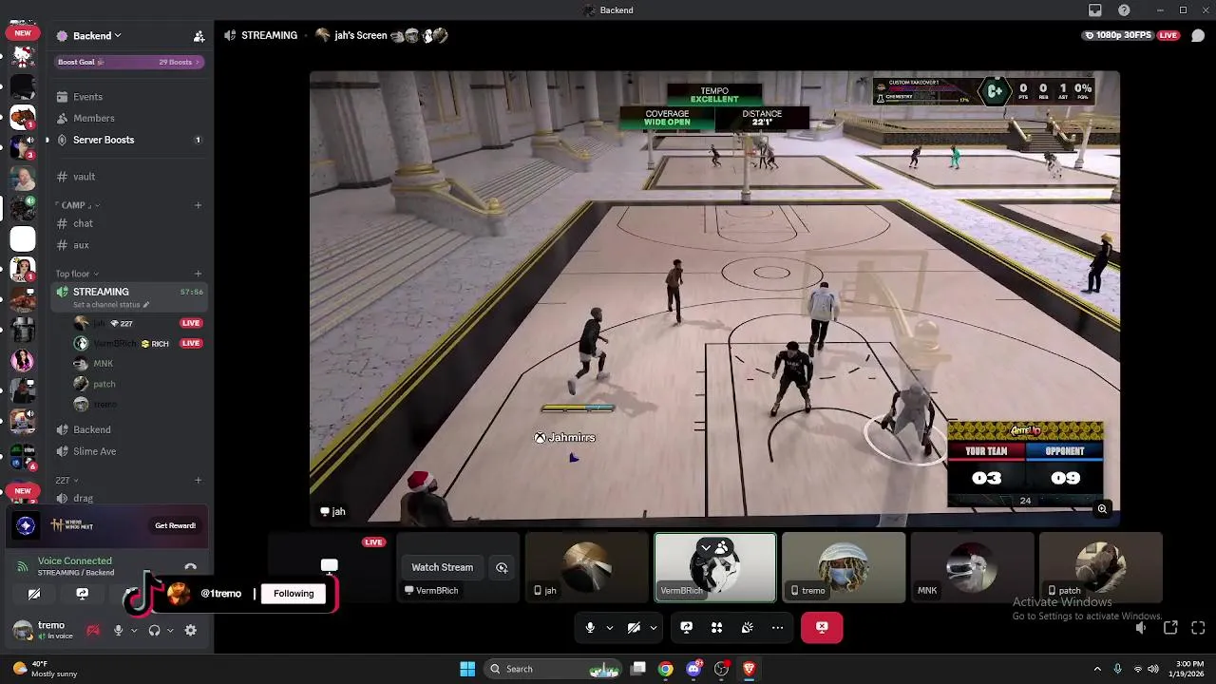The width and height of the screenshot is (1216, 684).
Task: Add a channel to 227 category
Action: [198, 480]
